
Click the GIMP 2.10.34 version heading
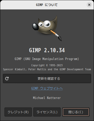click(47, 50)
